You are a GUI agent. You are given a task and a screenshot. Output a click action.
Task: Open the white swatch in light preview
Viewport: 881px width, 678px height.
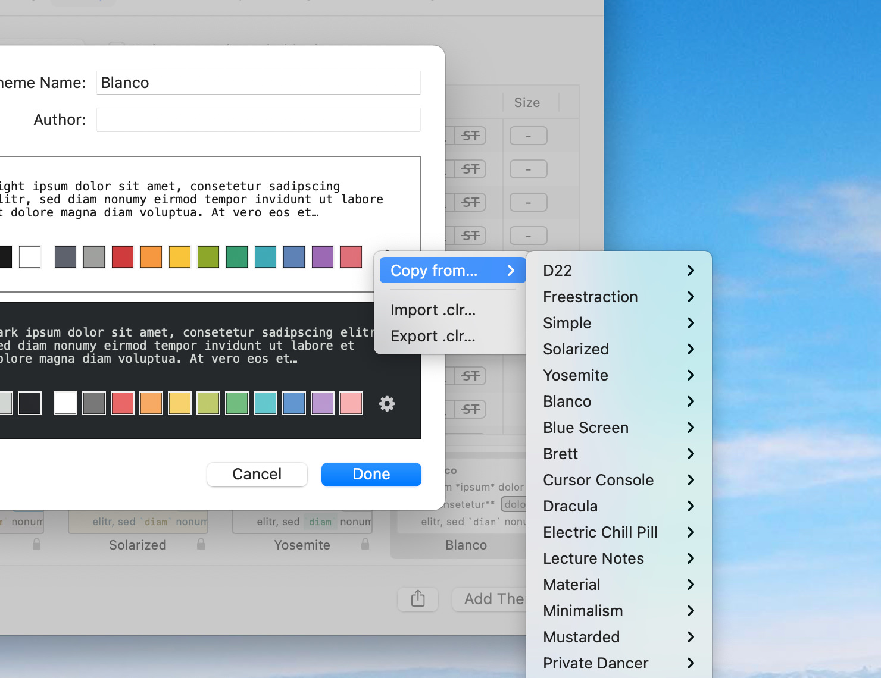click(30, 257)
